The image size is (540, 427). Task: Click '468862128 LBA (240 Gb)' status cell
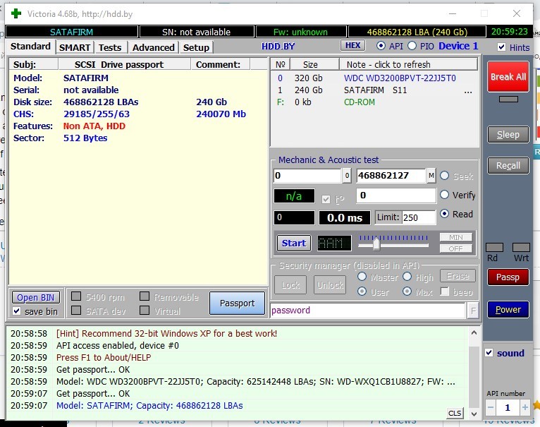coord(417,32)
